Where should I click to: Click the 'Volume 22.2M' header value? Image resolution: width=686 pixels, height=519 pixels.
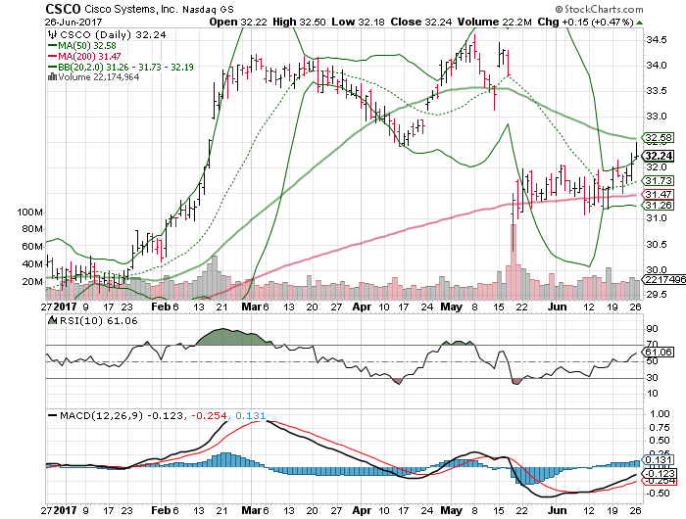[x=495, y=22]
